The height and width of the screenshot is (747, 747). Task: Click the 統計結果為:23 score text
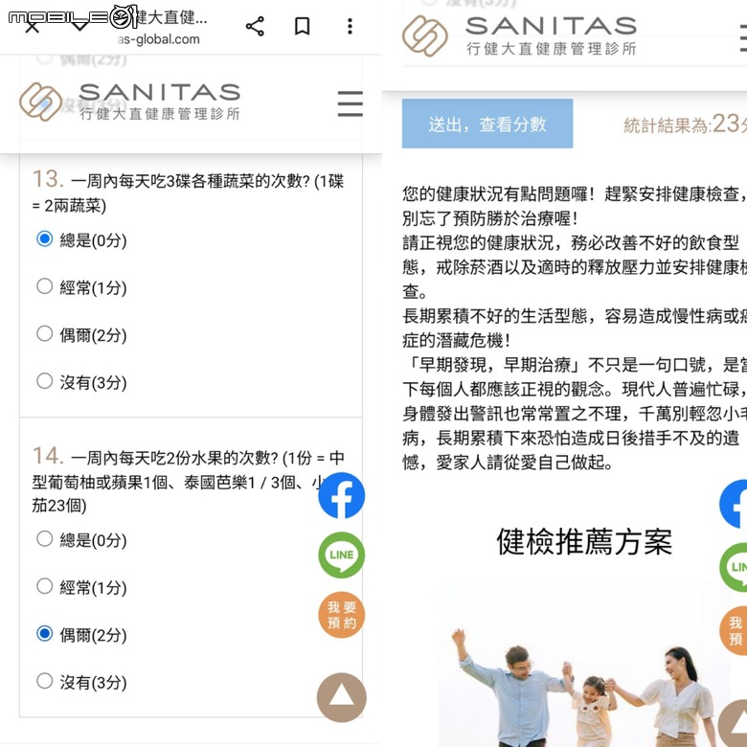[x=685, y=124]
